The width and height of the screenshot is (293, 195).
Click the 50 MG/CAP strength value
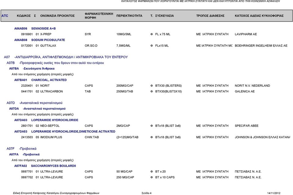pyautogui.click(x=124, y=172)
